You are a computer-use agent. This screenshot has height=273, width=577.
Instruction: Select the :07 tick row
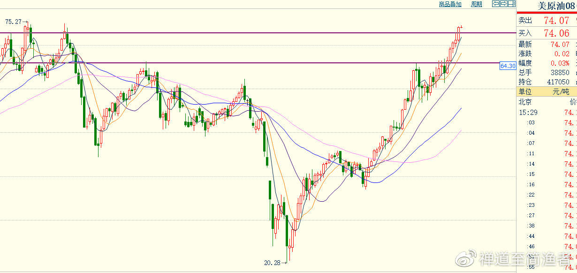[547, 144]
